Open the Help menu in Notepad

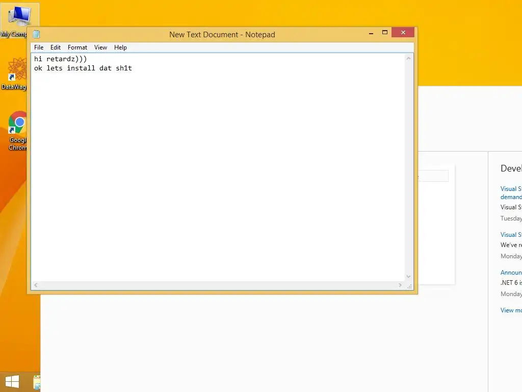[x=120, y=47]
